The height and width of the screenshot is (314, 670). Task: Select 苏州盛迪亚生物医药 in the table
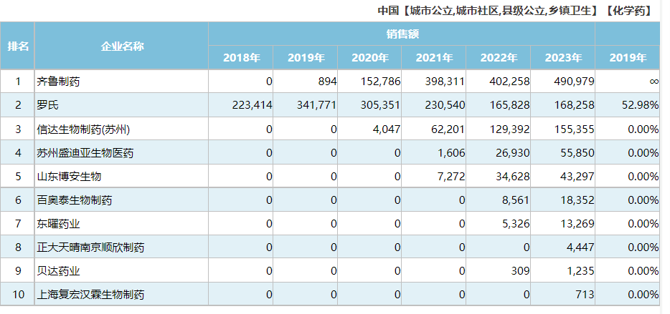(85, 153)
